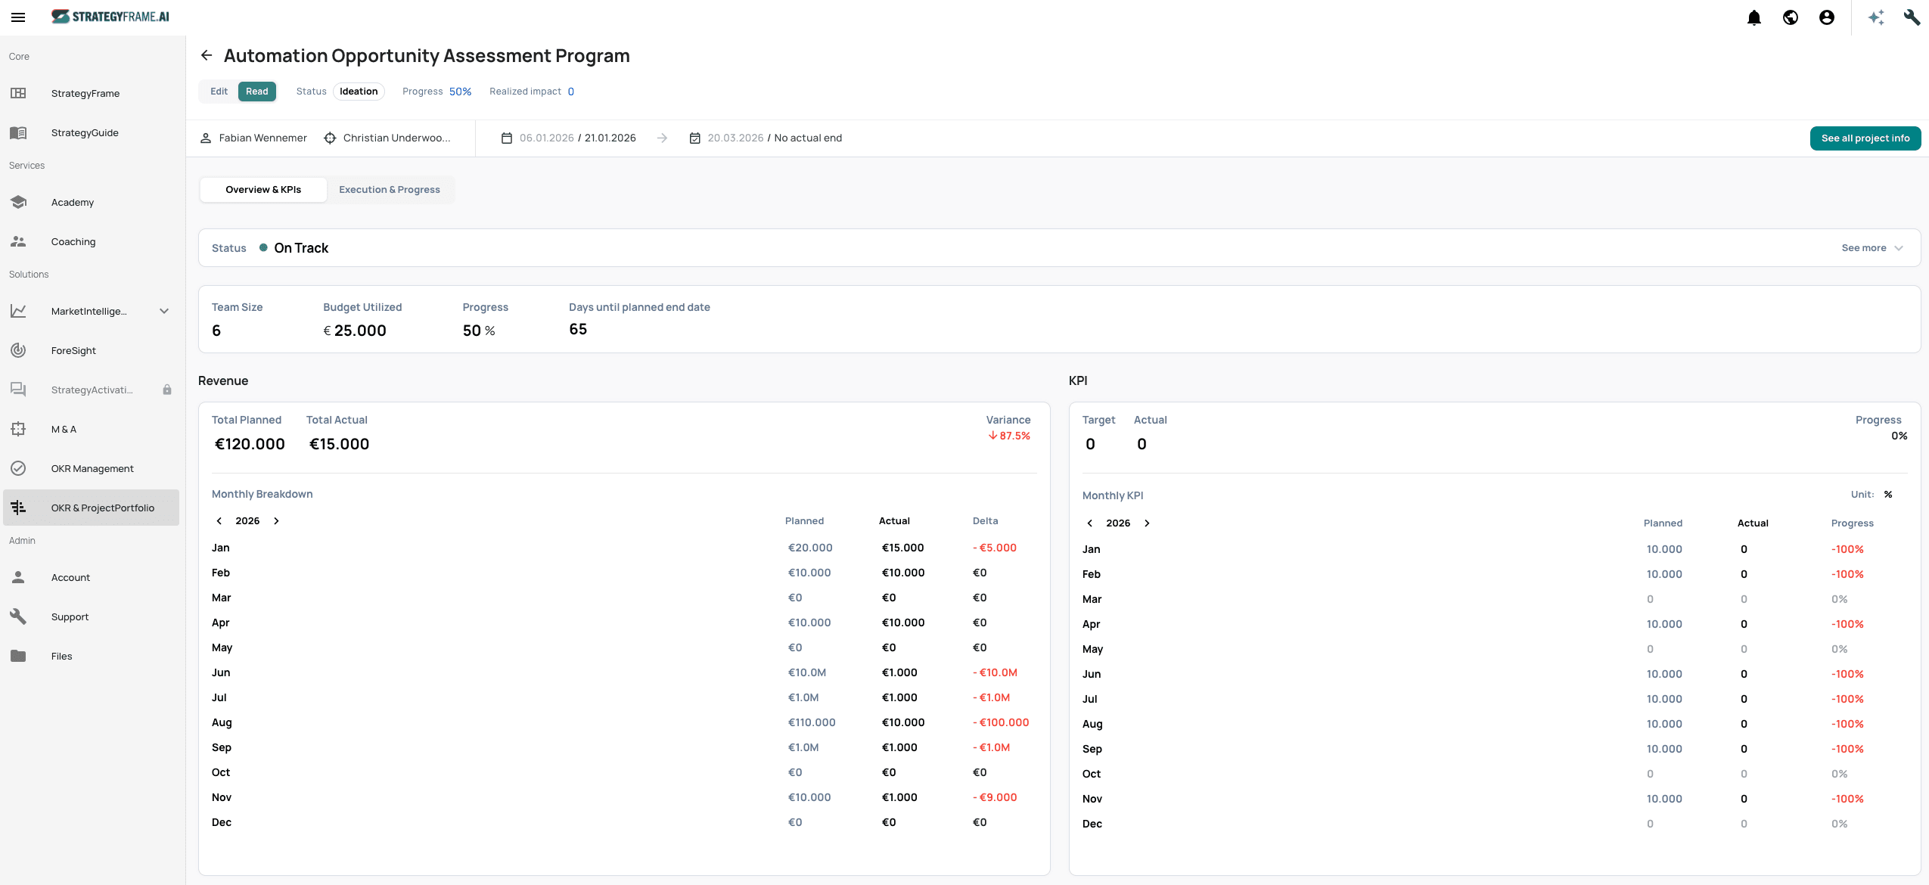The image size is (1929, 885).
Task: Click the wrench settings icon in header
Action: coord(1912,17)
